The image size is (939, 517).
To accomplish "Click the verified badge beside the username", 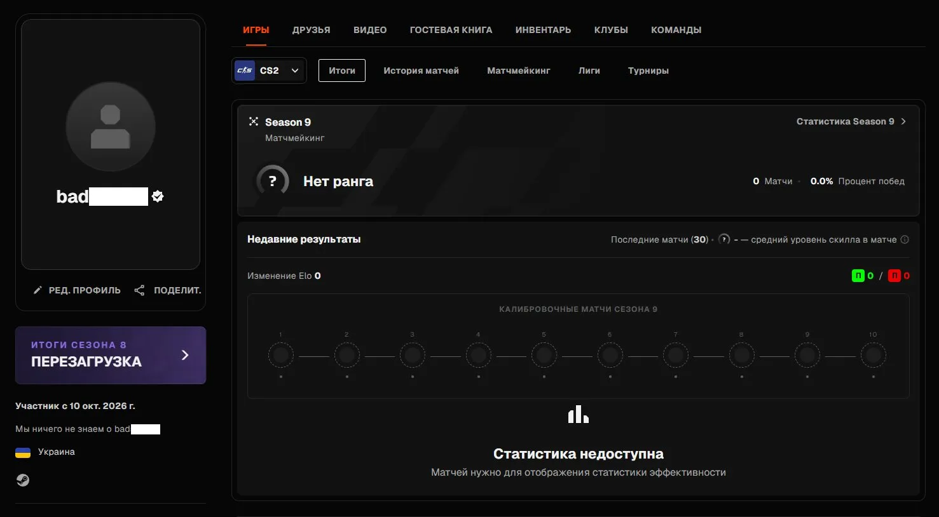I will point(158,196).
